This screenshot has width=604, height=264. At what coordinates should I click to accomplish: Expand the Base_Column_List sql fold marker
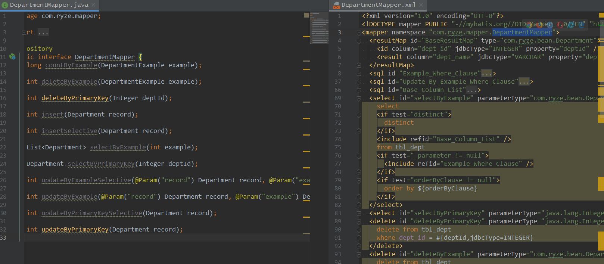click(359, 90)
